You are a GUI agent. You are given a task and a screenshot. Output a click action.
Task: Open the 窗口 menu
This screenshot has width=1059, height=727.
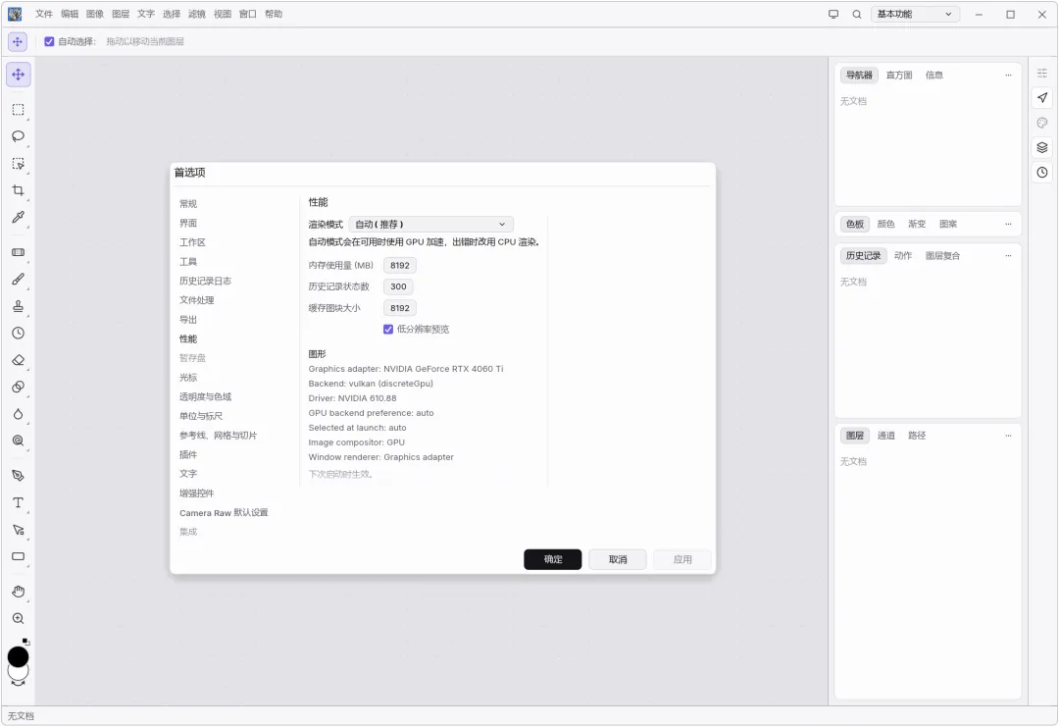coord(248,14)
